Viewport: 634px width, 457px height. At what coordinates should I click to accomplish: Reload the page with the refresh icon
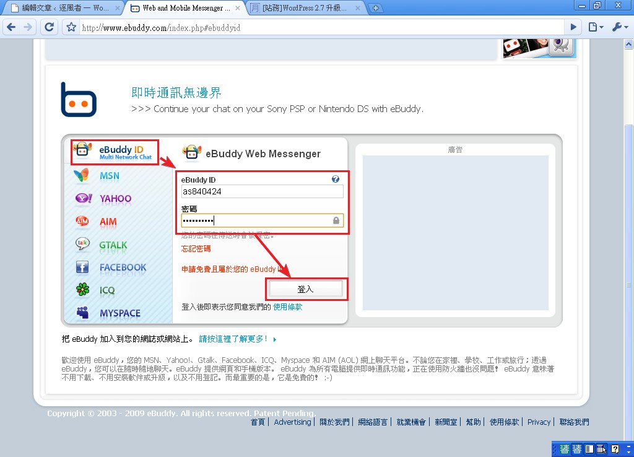50,27
